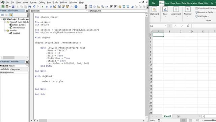This screenshot has height=122, width=216.
Task: Outdent the selected code lines
Action: [x=115, y=6]
